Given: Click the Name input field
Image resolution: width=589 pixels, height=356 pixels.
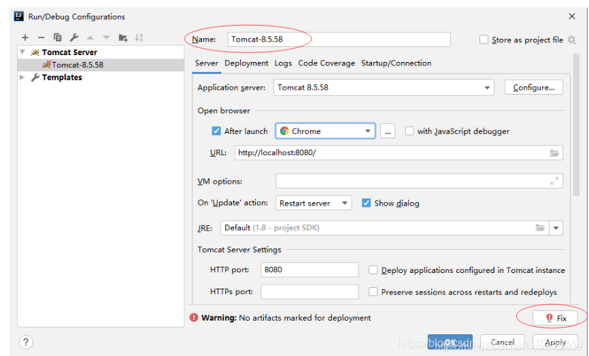Looking at the screenshot, I should [339, 39].
